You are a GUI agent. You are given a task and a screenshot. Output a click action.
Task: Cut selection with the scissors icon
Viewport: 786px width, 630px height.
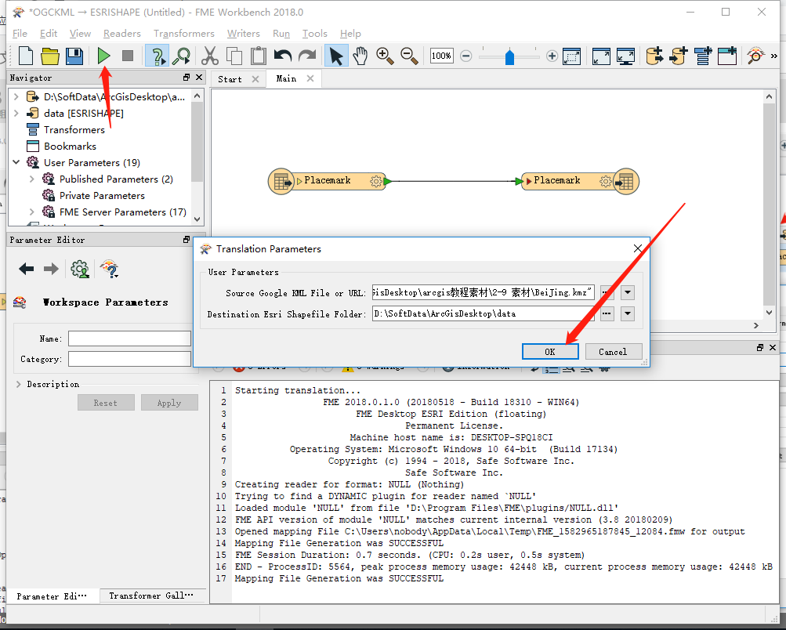coord(210,56)
